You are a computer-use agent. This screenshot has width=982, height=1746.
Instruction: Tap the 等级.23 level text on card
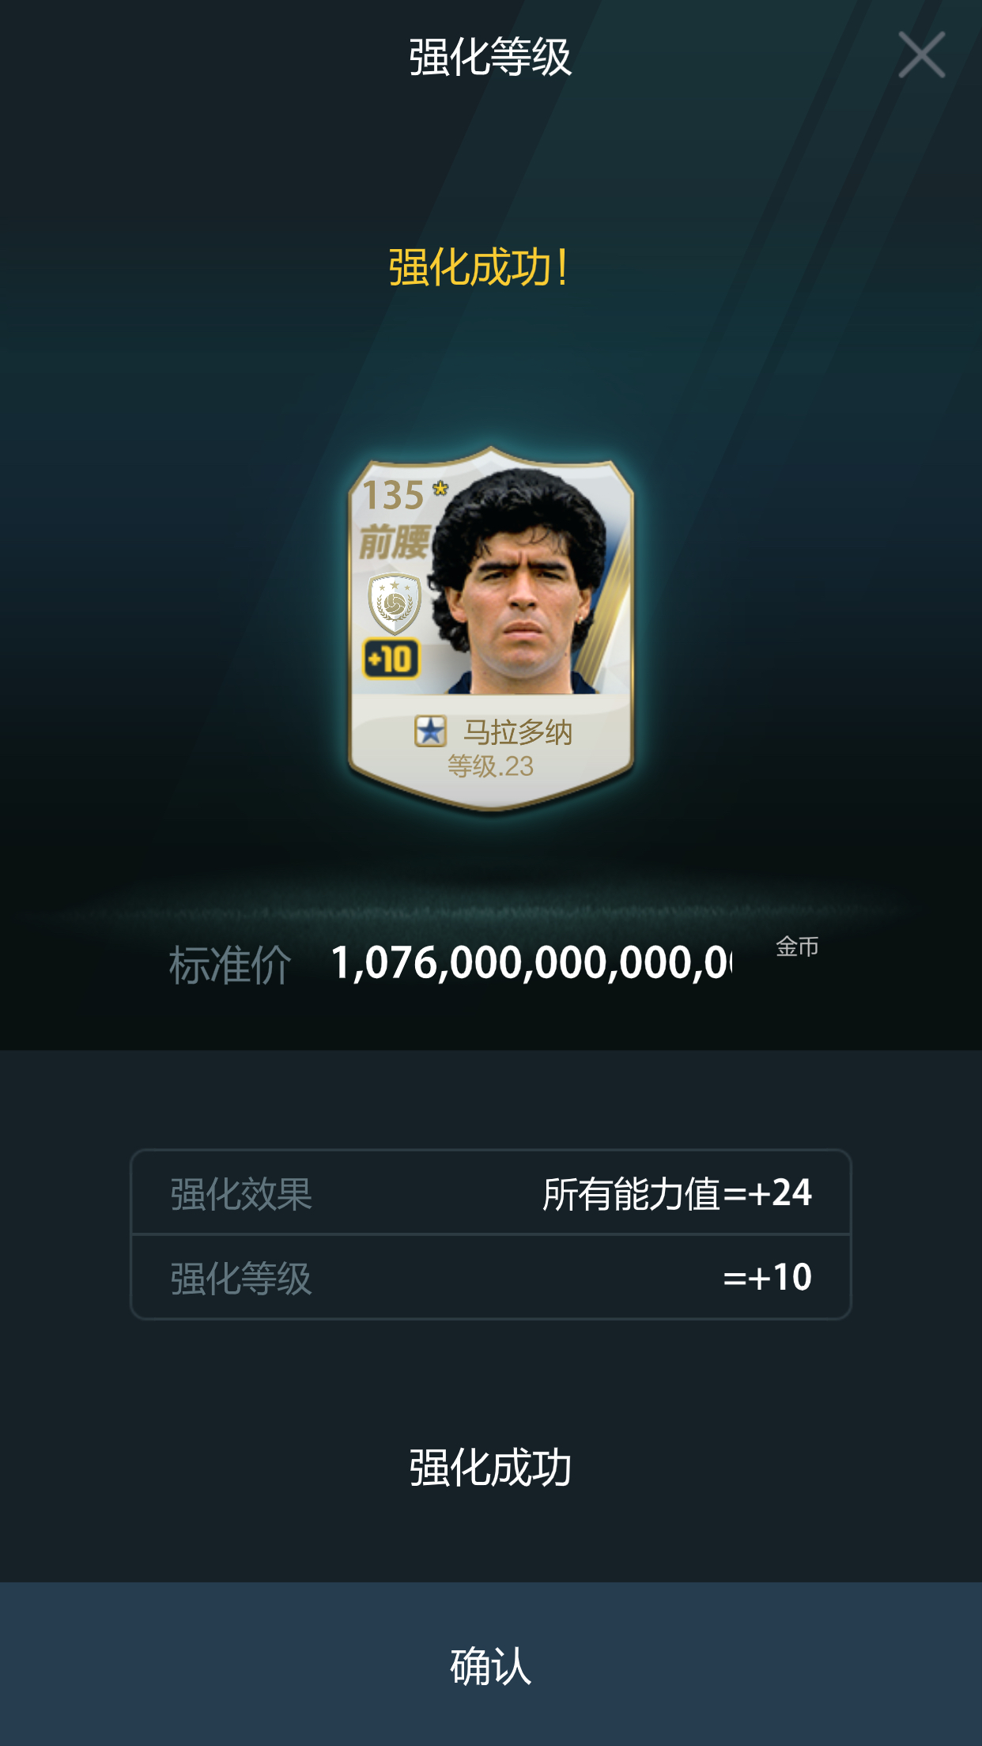tap(490, 766)
